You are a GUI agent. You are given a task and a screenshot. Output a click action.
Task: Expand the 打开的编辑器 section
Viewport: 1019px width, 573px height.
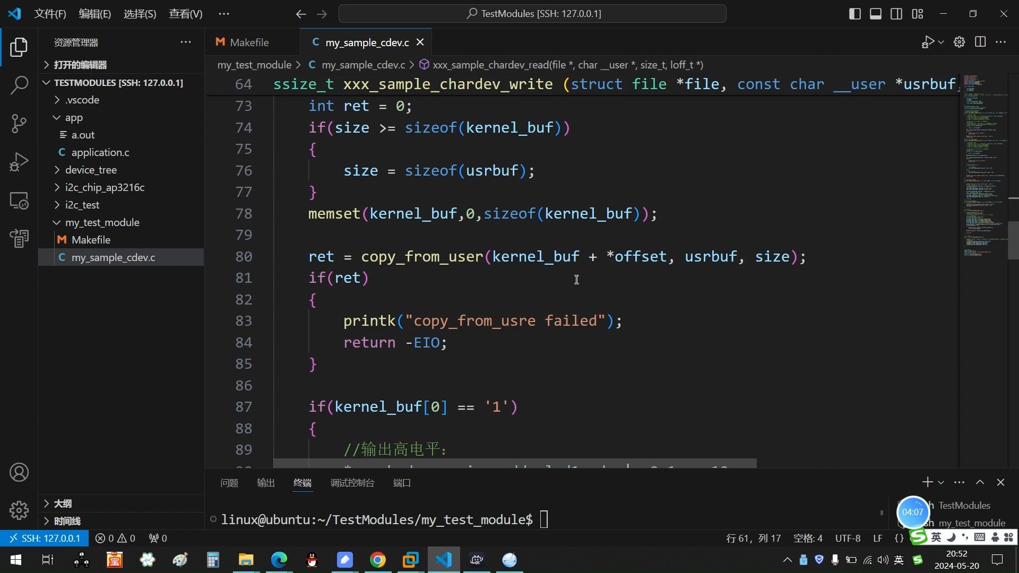pos(121,65)
